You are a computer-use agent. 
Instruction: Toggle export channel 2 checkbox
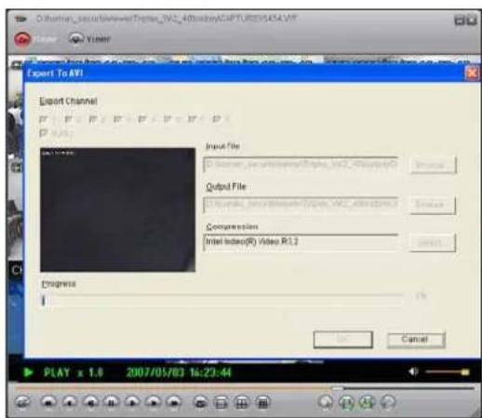[x=68, y=119]
